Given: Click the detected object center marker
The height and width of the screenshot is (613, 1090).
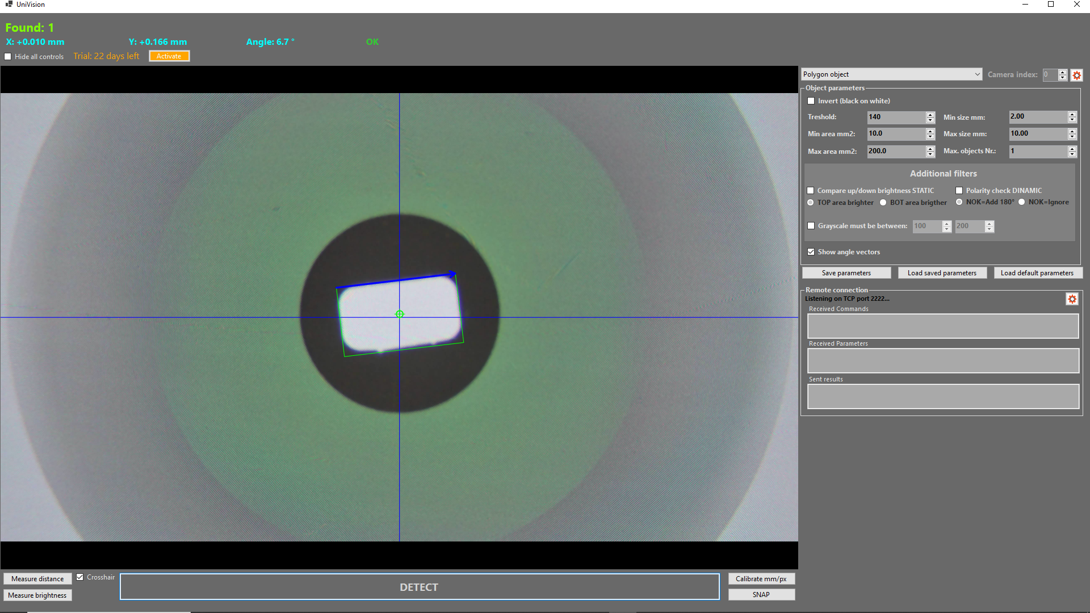Looking at the screenshot, I should 400,314.
